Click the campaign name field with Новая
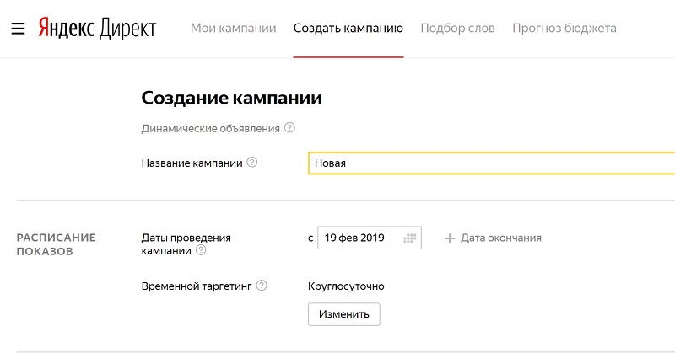Viewport: 675px width, 353px height. 489,163
